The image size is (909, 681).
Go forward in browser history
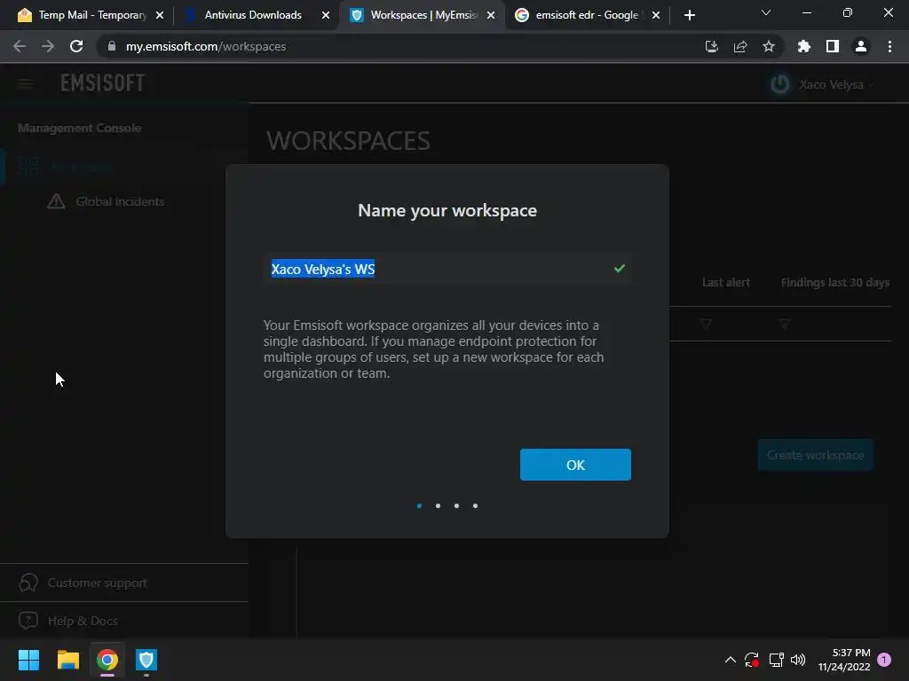click(x=48, y=46)
